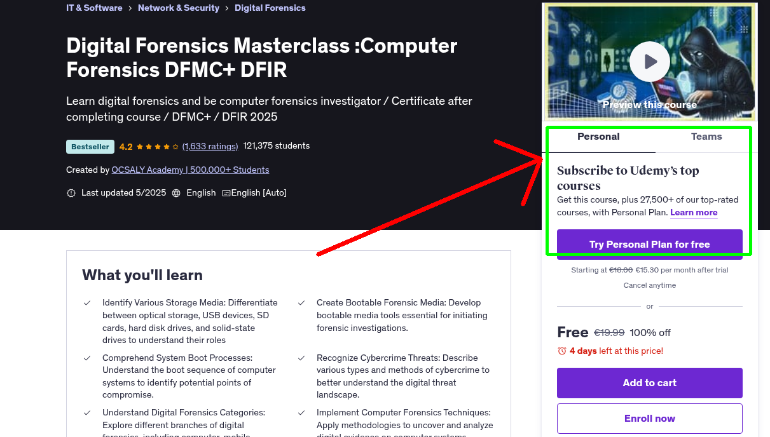Viewport: 770px width, 437px height.
Task: Open the 1,633 ratings link
Action: (x=210, y=146)
